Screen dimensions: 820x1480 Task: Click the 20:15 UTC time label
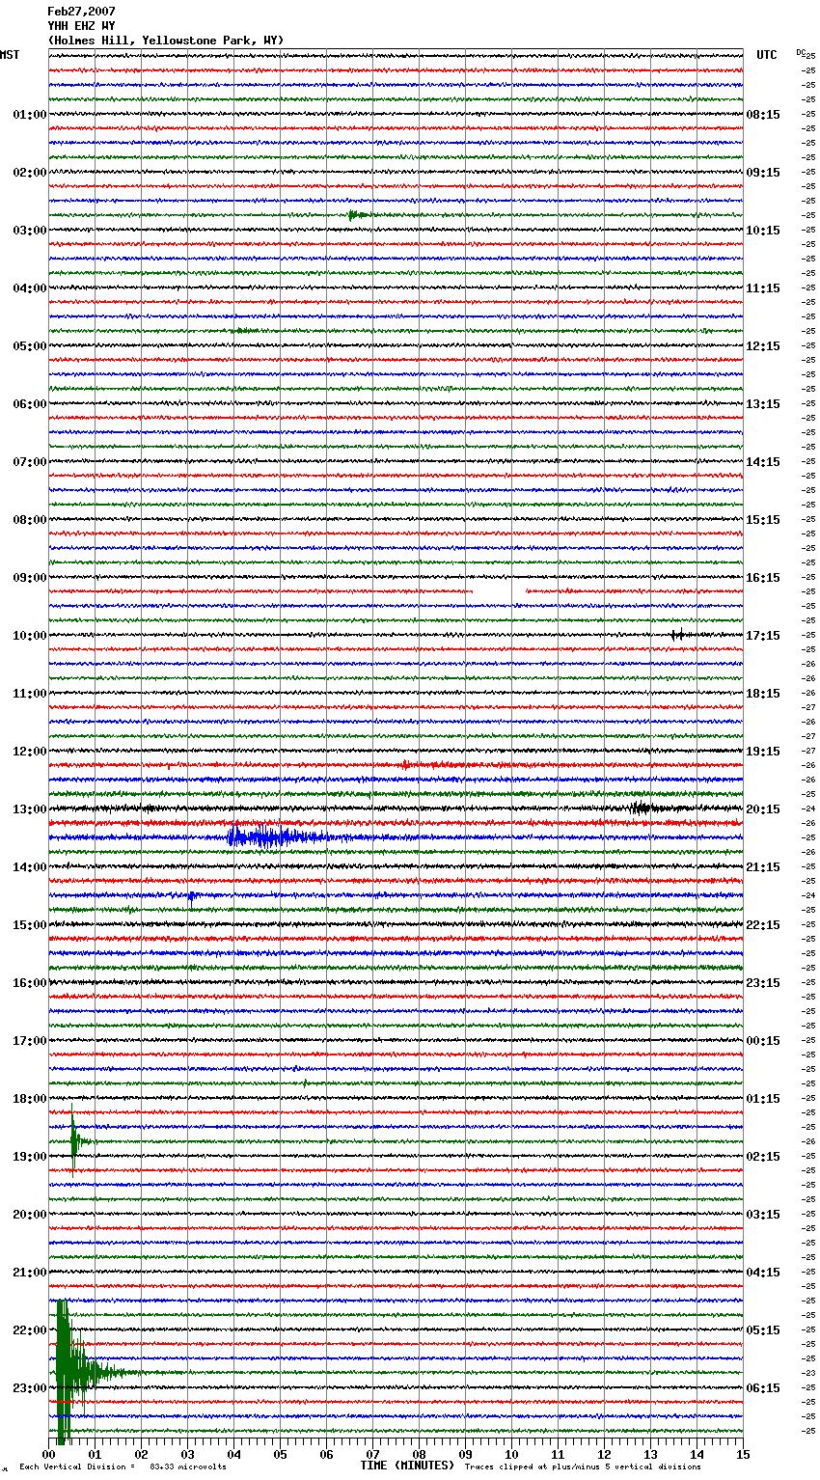[x=763, y=809]
